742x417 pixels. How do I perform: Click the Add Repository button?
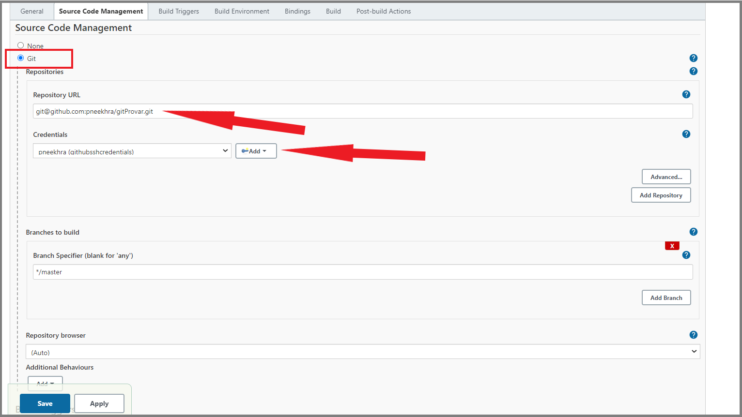[661, 195]
